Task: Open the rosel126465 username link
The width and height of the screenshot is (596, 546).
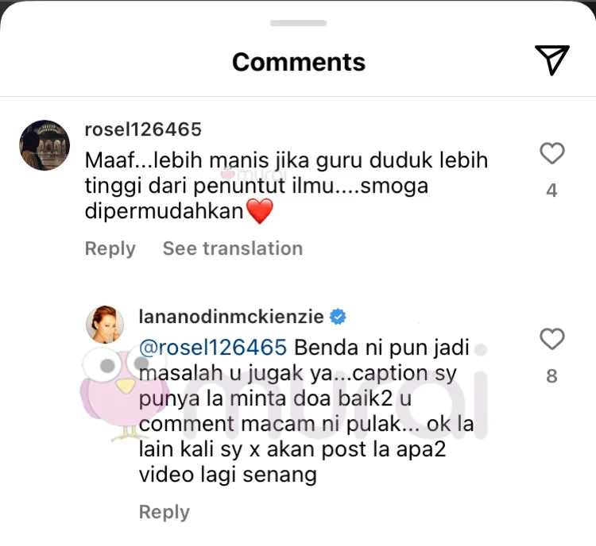Action: point(142,129)
